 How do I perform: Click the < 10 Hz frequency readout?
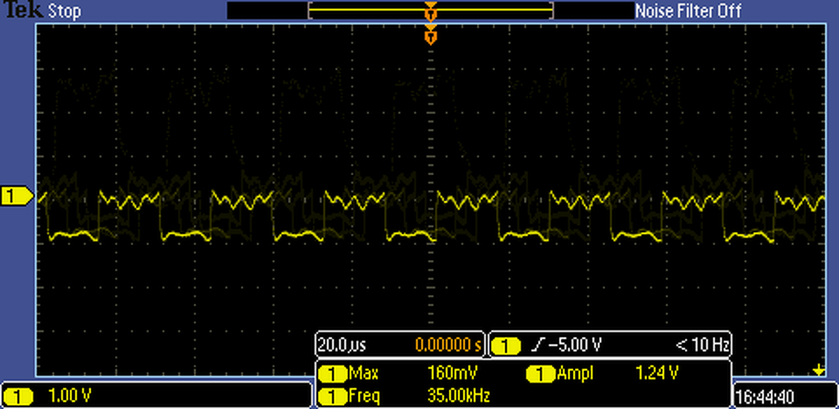[x=703, y=344]
